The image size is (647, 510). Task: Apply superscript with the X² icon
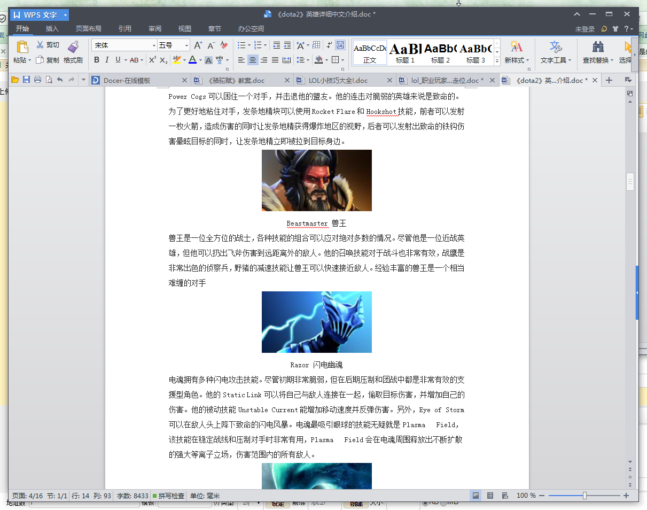click(x=152, y=60)
